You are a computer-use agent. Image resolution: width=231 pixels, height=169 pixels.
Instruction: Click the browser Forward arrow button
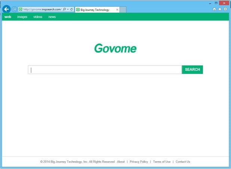pyautogui.click(x=14, y=9)
